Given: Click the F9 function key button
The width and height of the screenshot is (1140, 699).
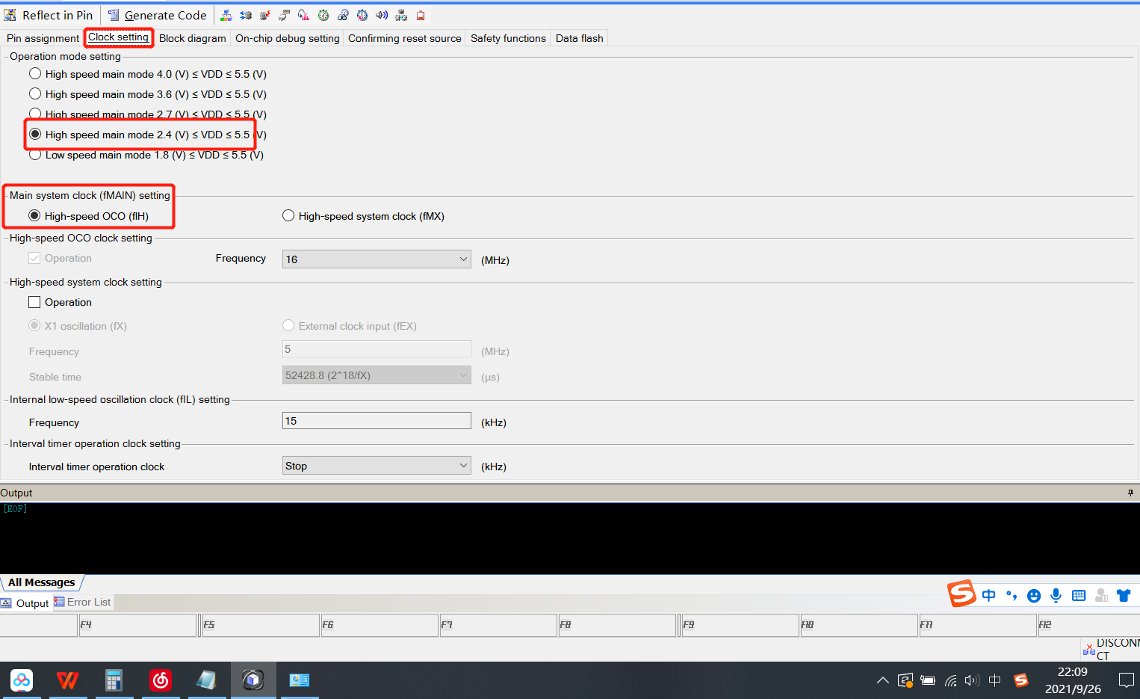Looking at the screenshot, I should click(740, 625).
